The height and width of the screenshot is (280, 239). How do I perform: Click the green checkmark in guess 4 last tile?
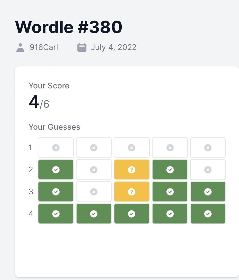tap(208, 214)
